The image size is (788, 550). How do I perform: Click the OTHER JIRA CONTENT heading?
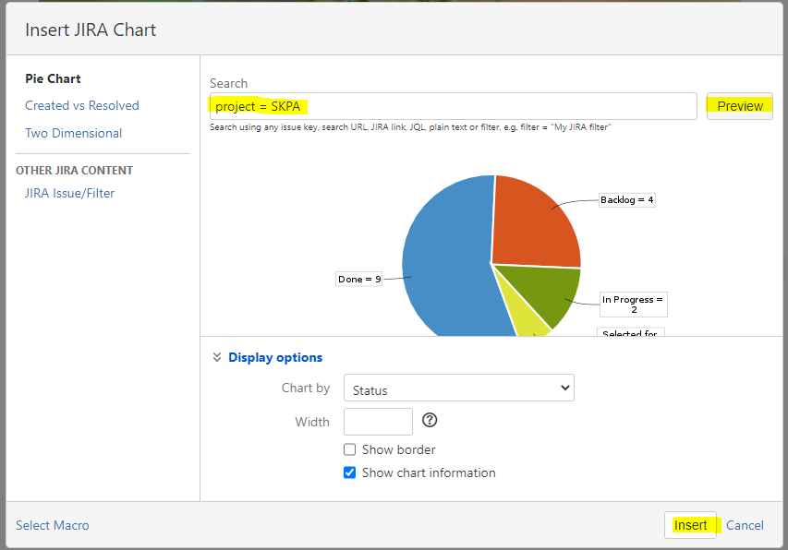click(x=75, y=171)
